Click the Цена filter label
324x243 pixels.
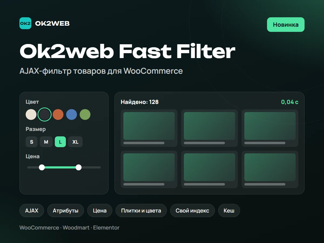tap(33, 156)
